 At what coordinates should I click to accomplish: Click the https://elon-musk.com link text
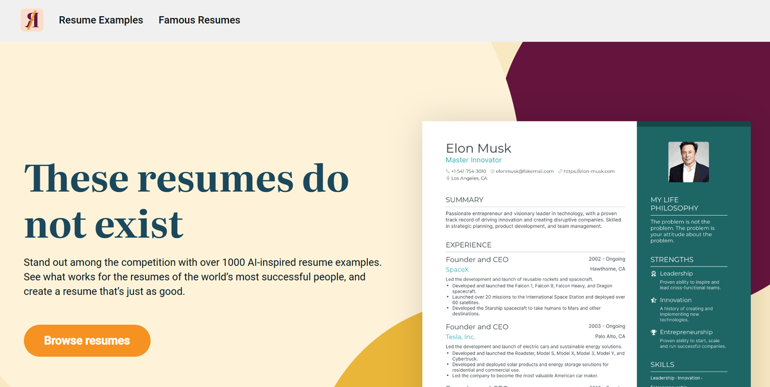pos(589,171)
